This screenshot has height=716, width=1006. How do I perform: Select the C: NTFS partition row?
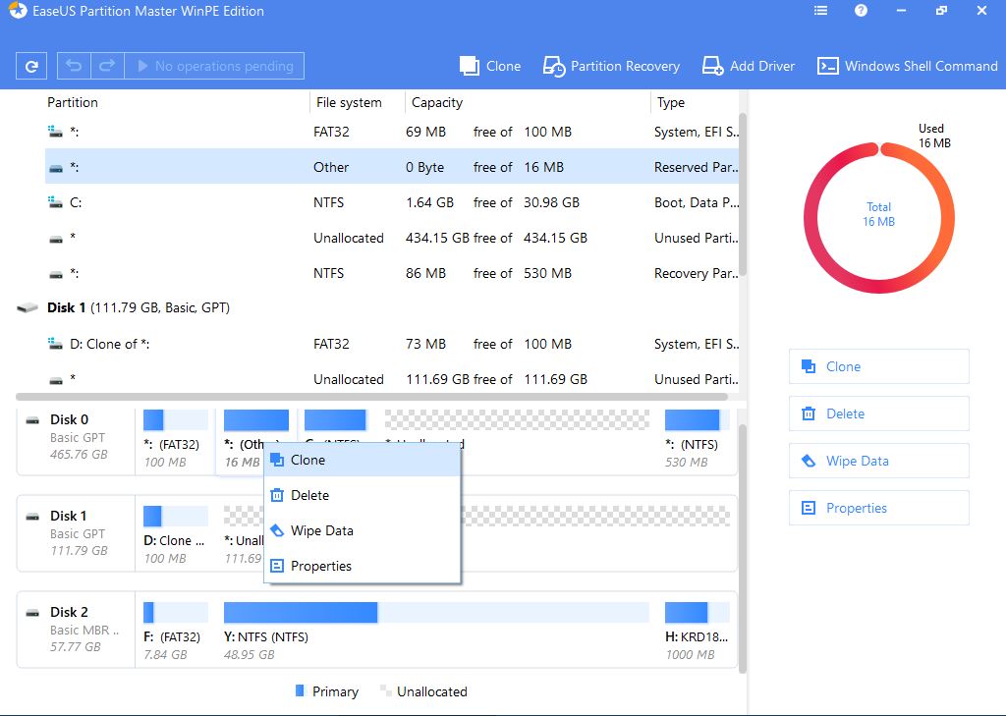393,202
